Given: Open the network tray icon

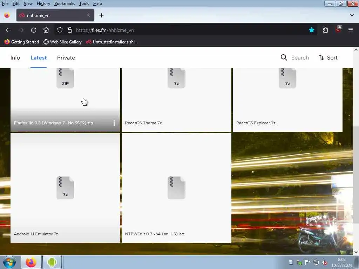Looking at the screenshot, I should (316, 263).
